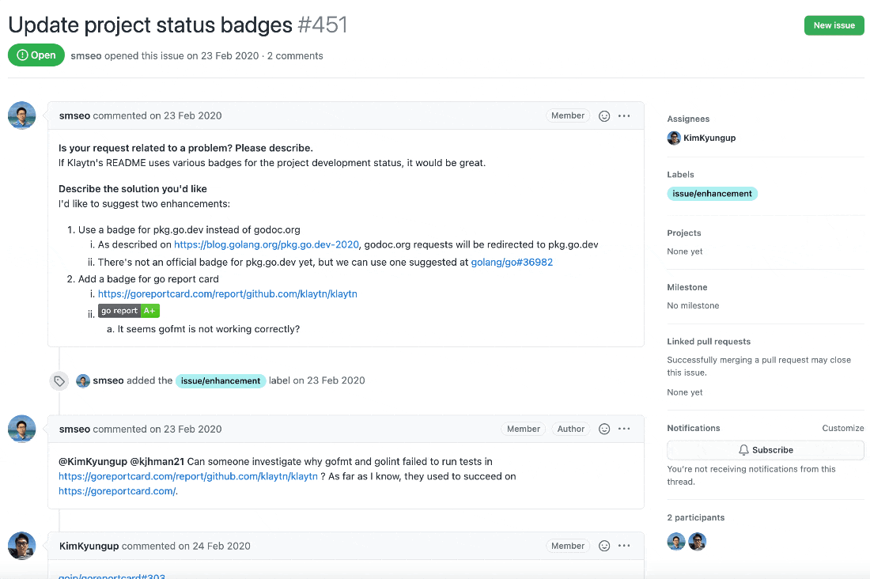Add reaction to smseo's second comment
The height and width of the screenshot is (579, 870).
click(x=604, y=430)
